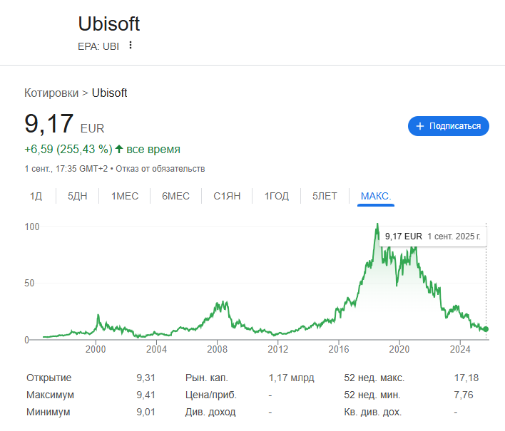Open the three-dot menu next to EPA: UBI

131,45
